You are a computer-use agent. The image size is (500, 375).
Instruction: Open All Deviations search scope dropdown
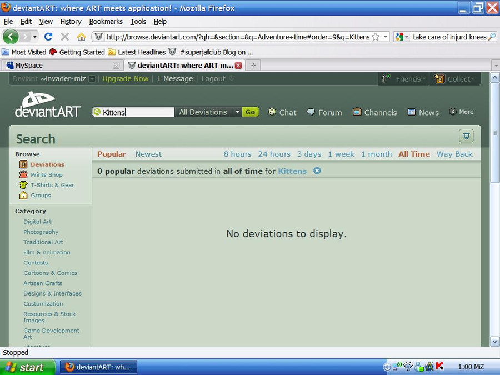coord(209,112)
